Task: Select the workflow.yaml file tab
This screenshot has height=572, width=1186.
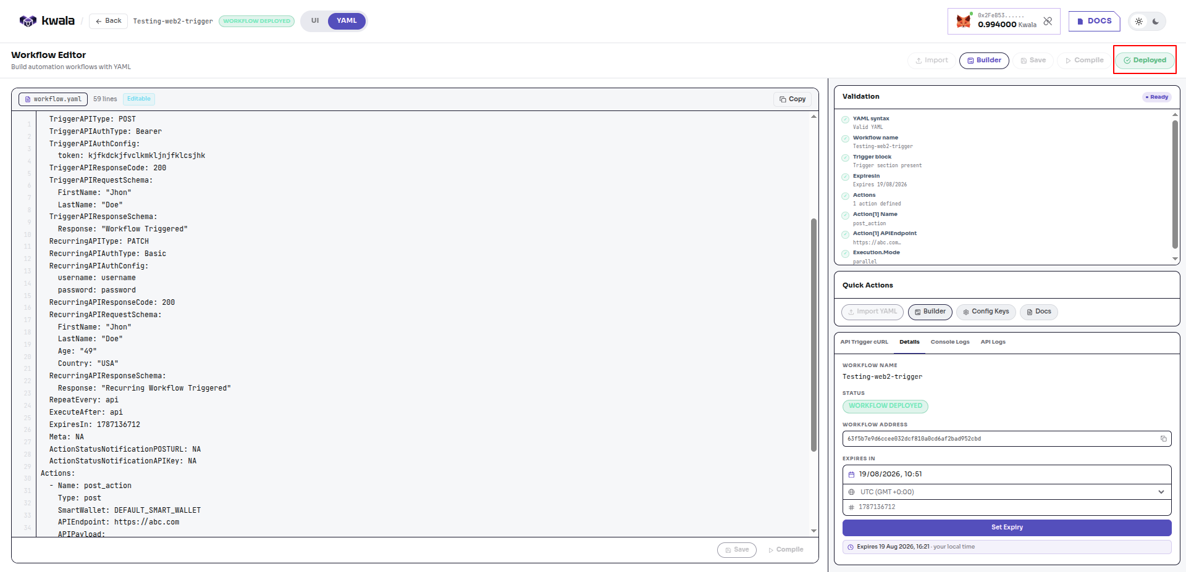Action: tap(53, 99)
